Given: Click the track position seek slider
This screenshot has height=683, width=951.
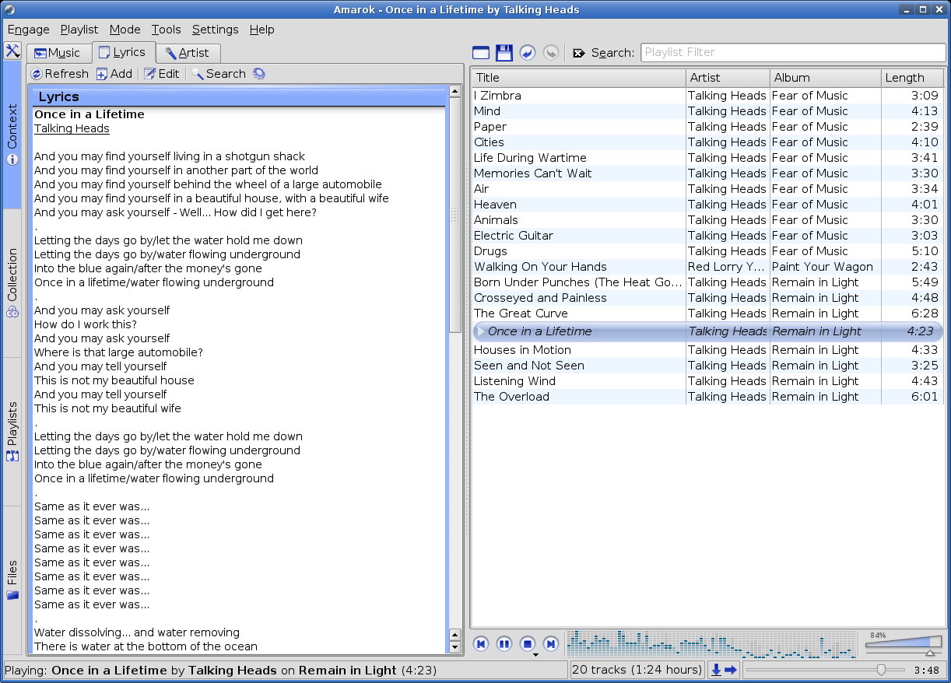Looking at the screenshot, I should pyautogui.click(x=825, y=670).
